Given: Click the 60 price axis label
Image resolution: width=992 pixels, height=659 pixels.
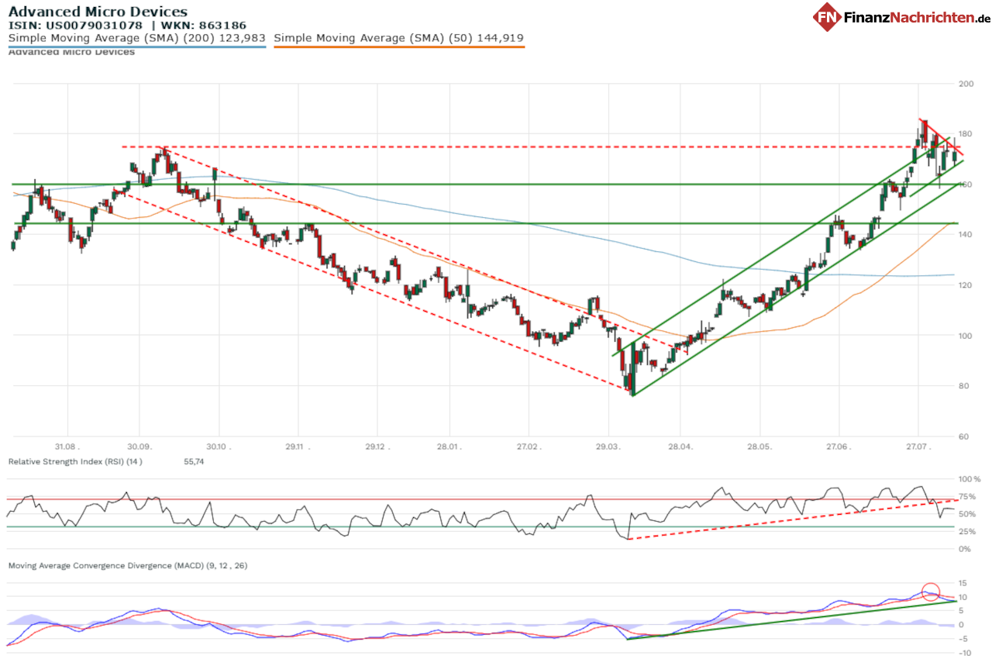Looking at the screenshot, I should click(964, 436).
